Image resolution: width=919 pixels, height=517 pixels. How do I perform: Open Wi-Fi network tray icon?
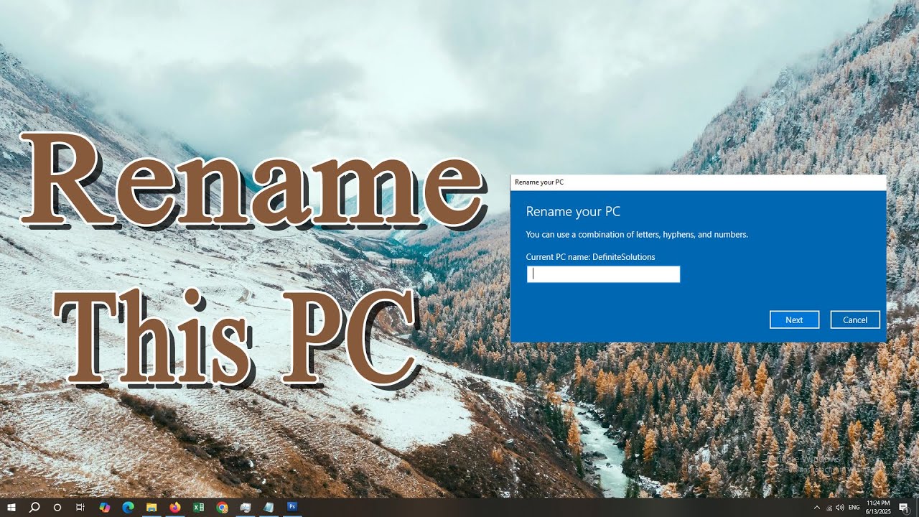point(829,508)
